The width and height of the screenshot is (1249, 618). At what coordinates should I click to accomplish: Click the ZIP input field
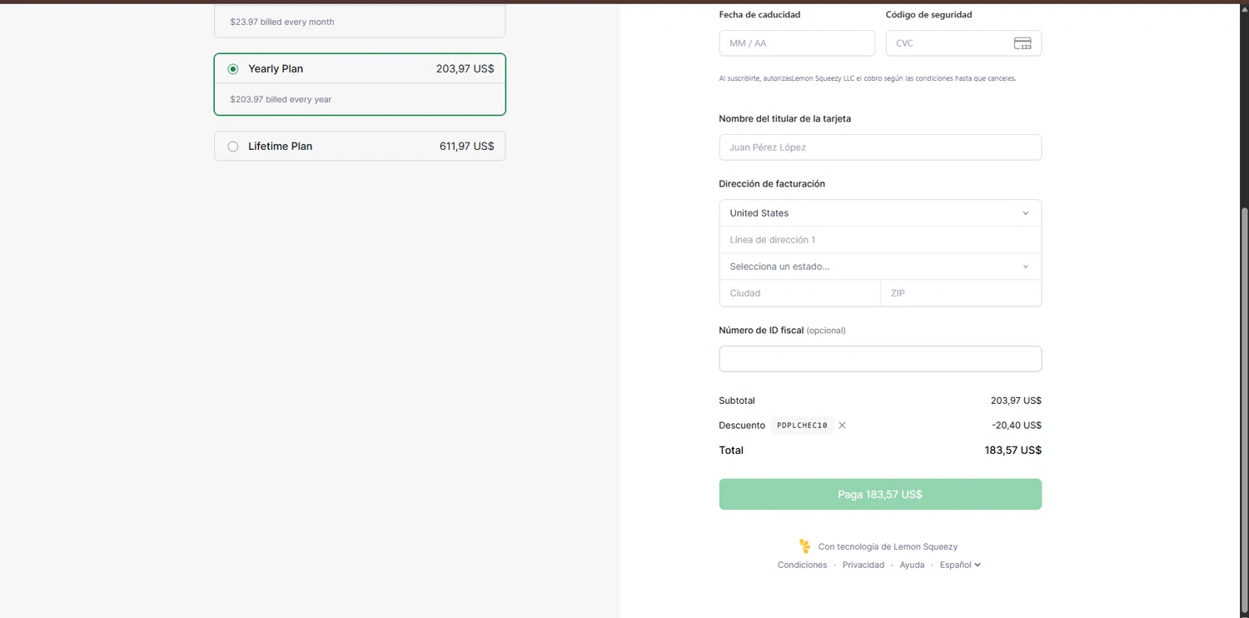961,293
